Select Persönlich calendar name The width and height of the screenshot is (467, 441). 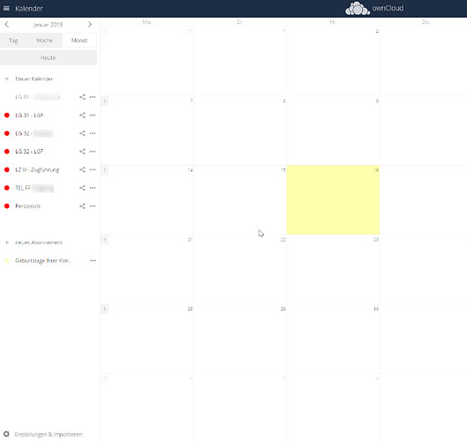(27, 206)
